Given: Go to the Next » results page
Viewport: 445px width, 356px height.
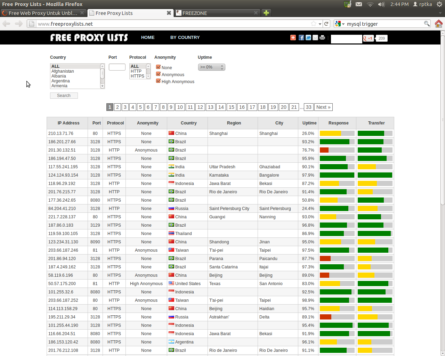Looking at the screenshot, I should (x=323, y=107).
